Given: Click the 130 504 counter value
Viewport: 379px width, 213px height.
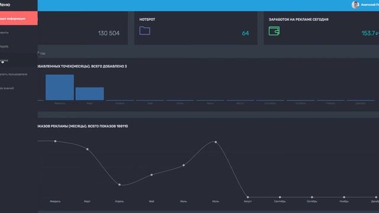Looking at the screenshot, I should (108, 33).
